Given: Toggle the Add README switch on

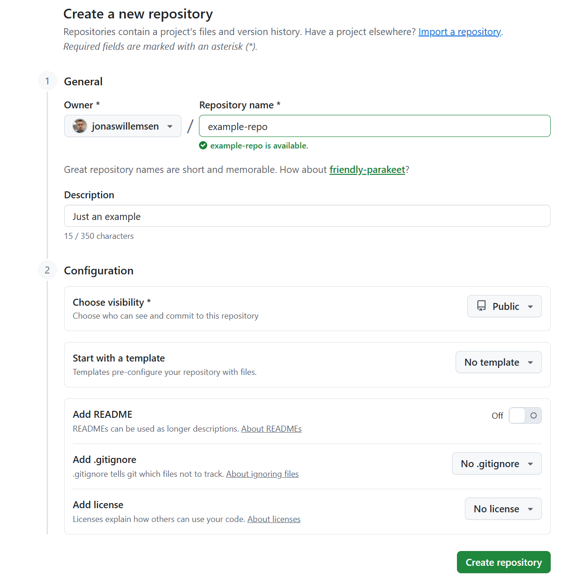Looking at the screenshot, I should (525, 415).
